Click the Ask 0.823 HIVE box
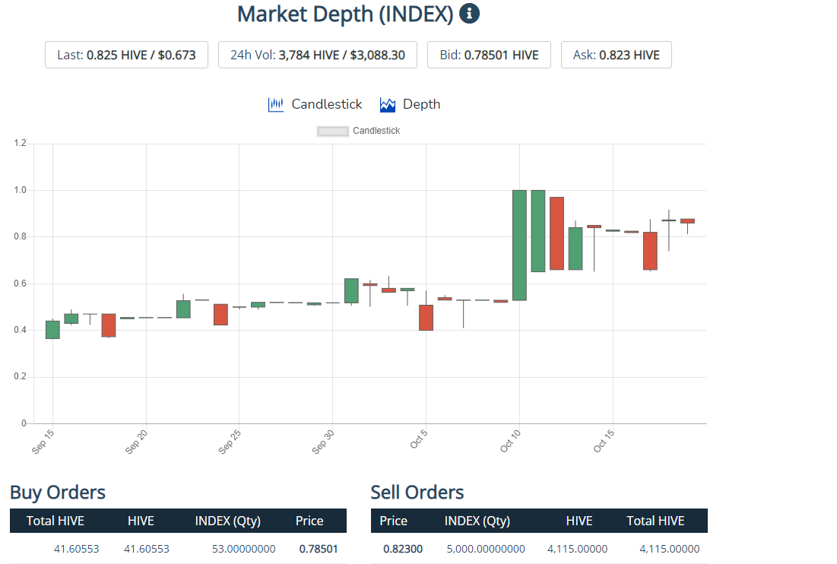837x564 pixels. click(617, 55)
